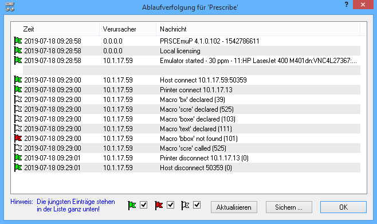
Task: Close the Ablaufverfolgung dialog
Action: 363,5
